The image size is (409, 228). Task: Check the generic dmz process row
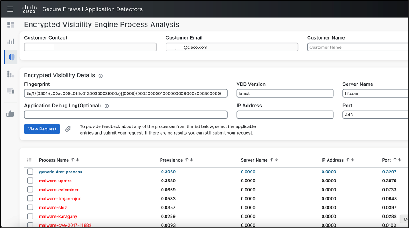click(30, 172)
